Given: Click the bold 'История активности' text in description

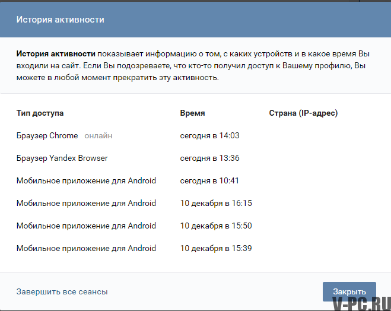Looking at the screenshot, I should 56,53.
